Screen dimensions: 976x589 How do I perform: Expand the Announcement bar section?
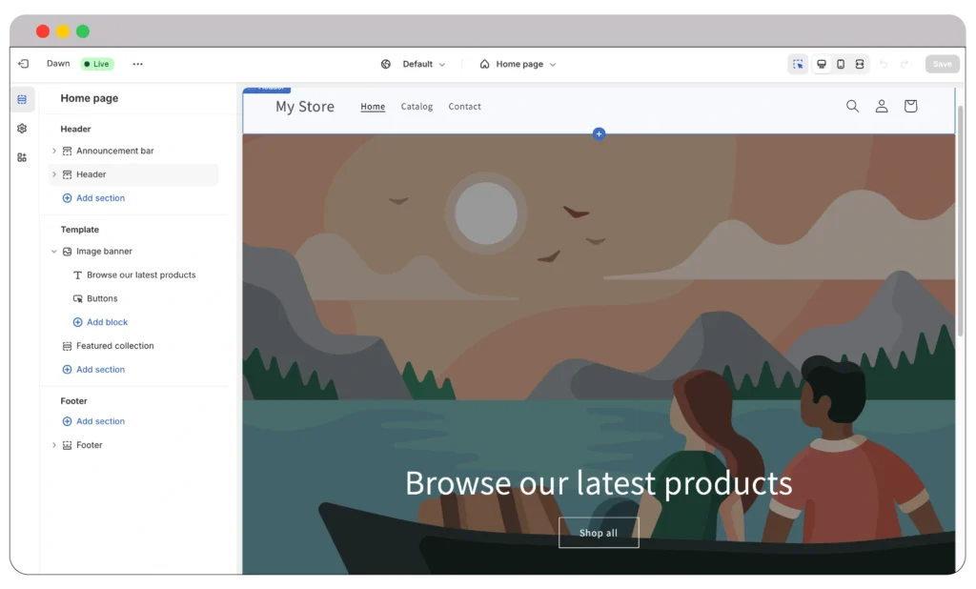54,151
